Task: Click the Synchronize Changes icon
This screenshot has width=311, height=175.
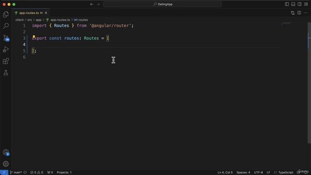Action: pyautogui.click(x=25, y=173)
